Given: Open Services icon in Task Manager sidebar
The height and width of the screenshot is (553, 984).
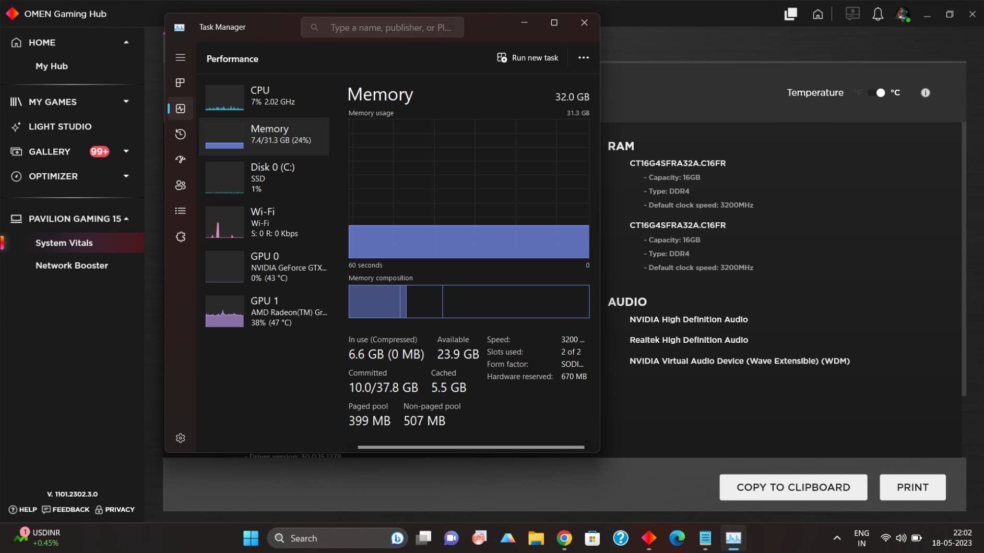Looking at the screenshot, I should tap(181, 237).
